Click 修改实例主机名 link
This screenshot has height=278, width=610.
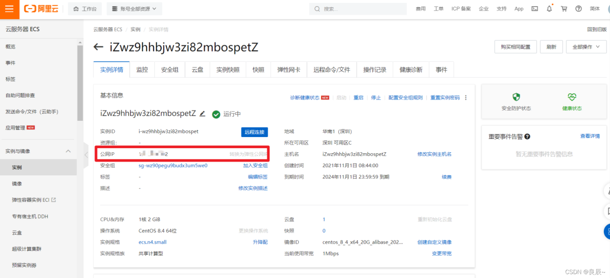435,154
